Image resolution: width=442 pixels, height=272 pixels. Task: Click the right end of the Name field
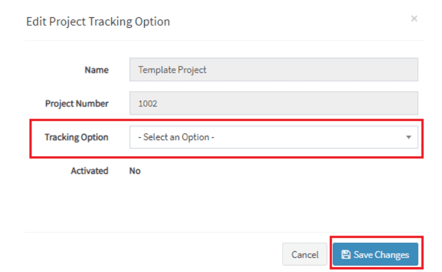click(x=409, y=70)
